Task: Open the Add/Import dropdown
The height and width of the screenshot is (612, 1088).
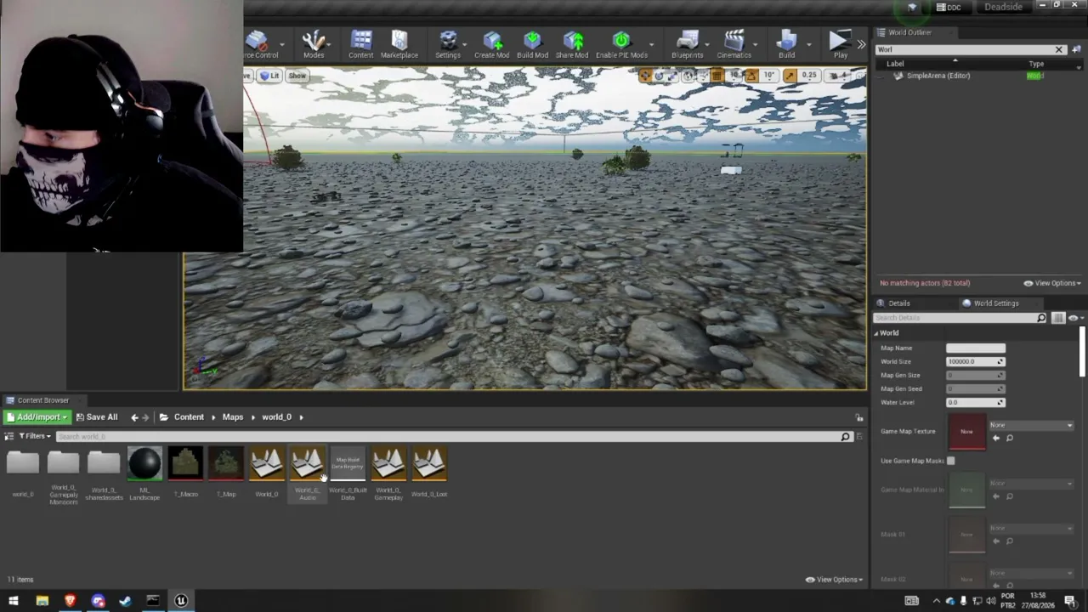Action: pyautogui.click(x=37, y=417)
